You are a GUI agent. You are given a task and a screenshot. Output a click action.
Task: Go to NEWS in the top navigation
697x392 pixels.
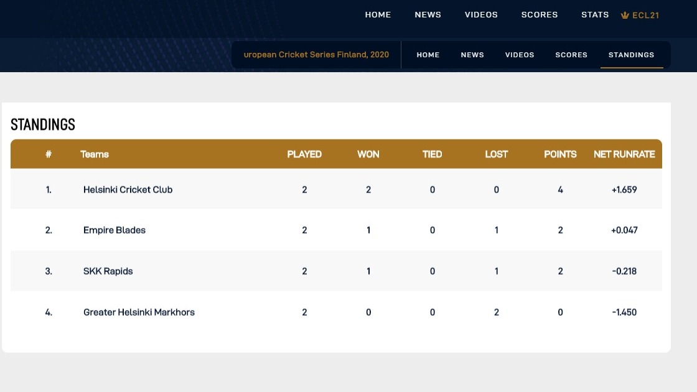(x=428, y=15)
